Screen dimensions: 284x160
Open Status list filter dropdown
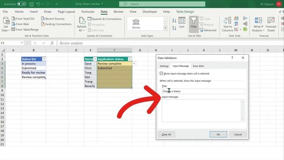[x=44, y=59]
